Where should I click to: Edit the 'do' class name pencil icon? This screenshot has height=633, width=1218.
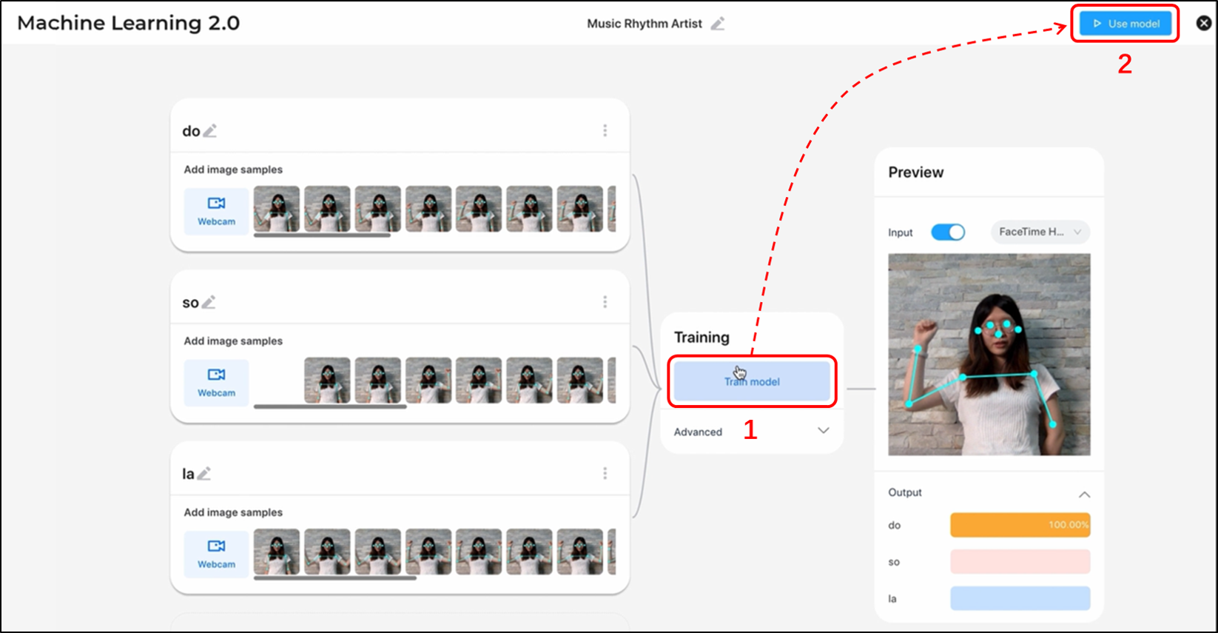pyautogui.click(x=210, y=131)
